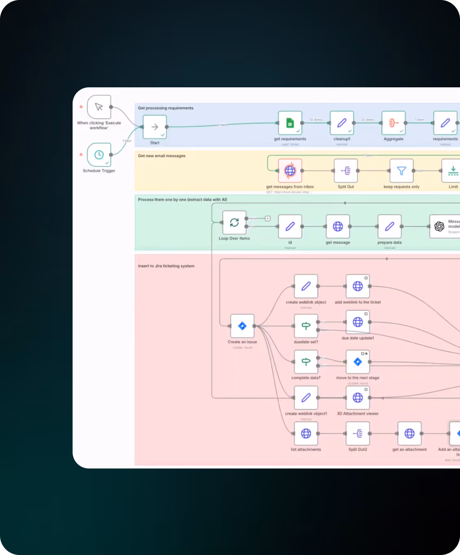Select 'add weblink to the ticket' node

[358, 286]
